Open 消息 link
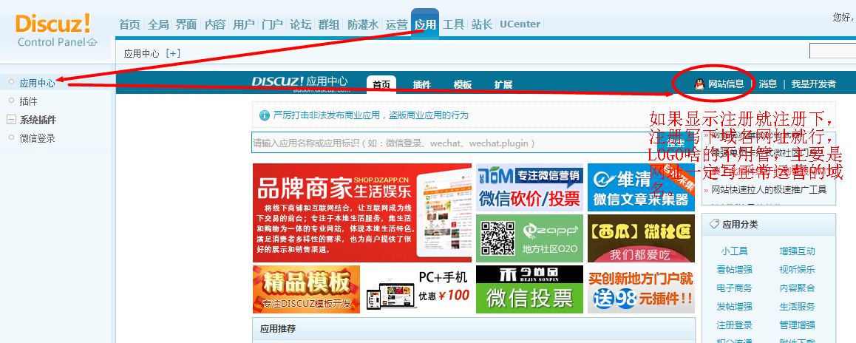The image size is (856, 343). (x=767, y=84)
